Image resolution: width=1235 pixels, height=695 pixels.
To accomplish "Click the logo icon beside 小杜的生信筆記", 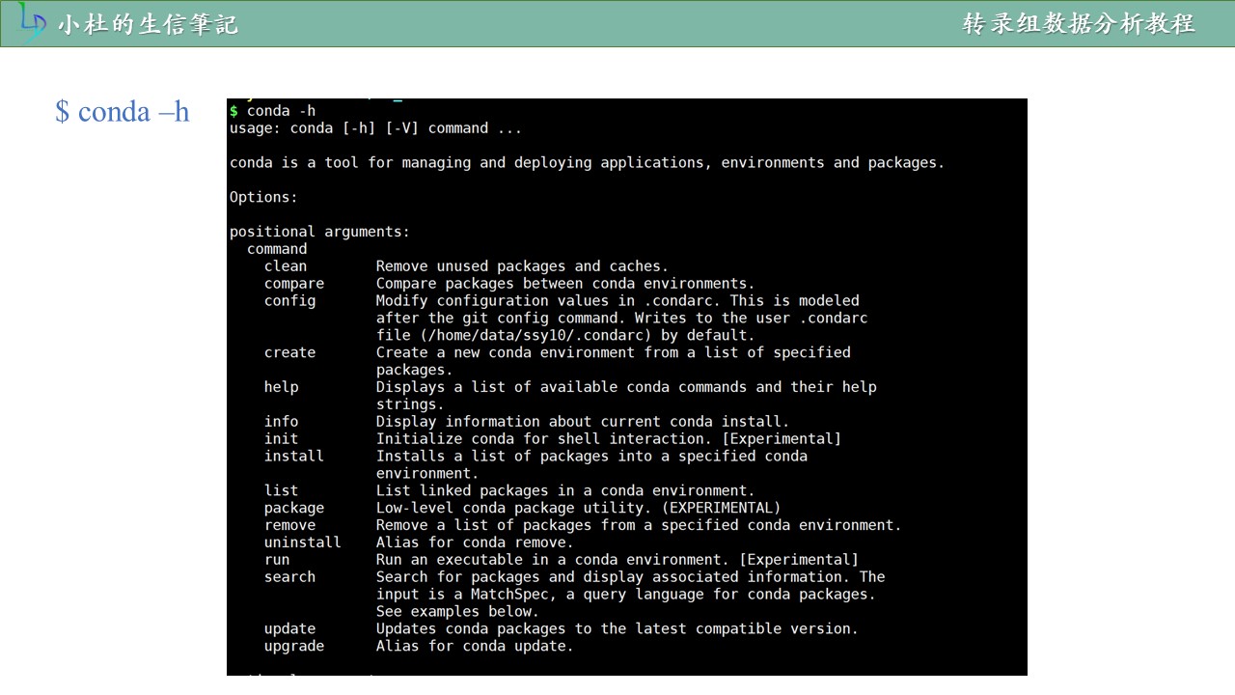I will click(x=32, y=23).
